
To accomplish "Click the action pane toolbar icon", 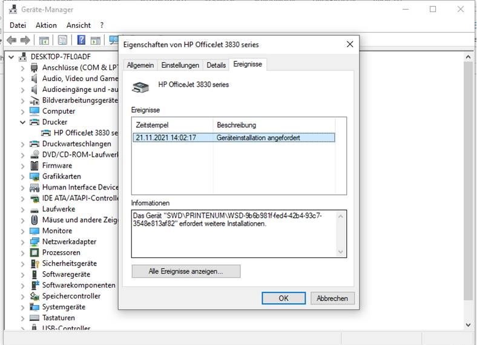I will [x=96, y=40].
